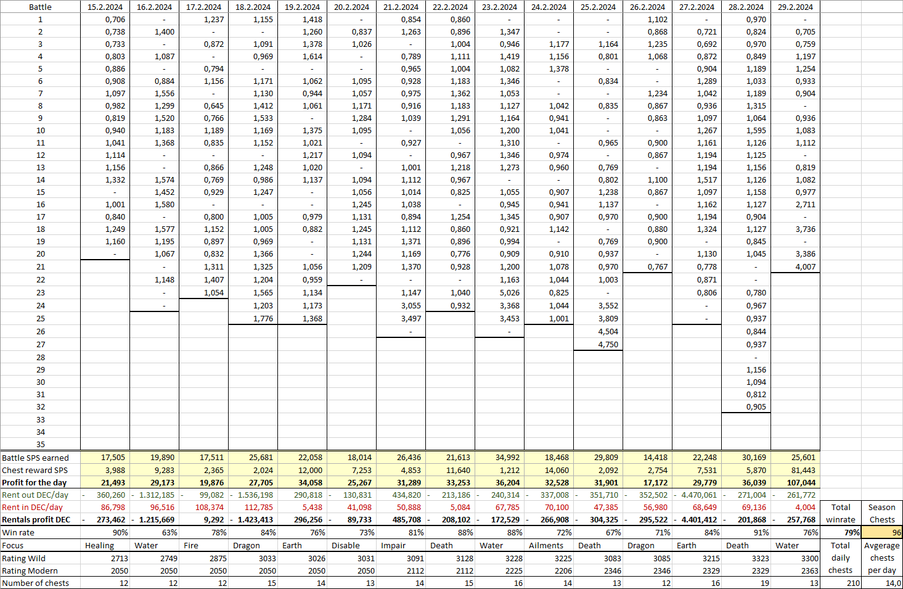
Task: Select battle SPS earned value 34,992
Action: click(x=507, y=458)
